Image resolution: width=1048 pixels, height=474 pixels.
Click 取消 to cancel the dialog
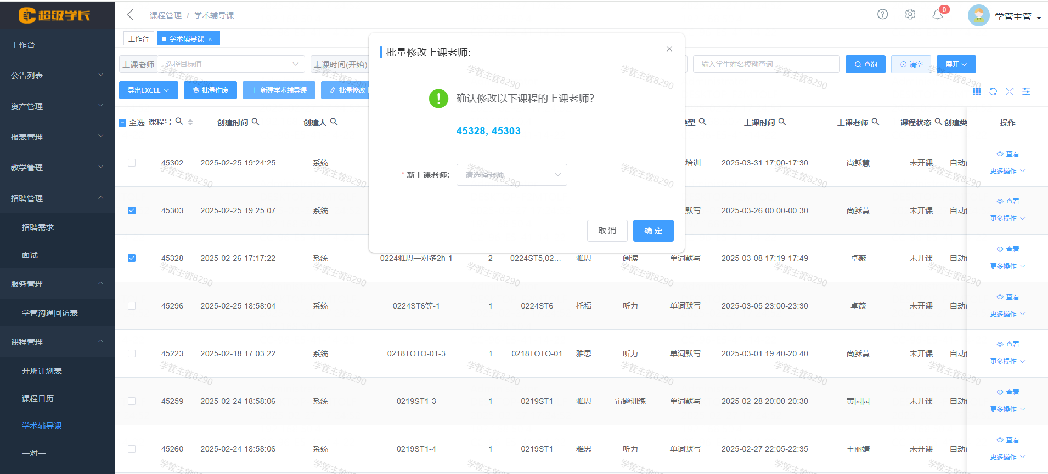[607, 231]
